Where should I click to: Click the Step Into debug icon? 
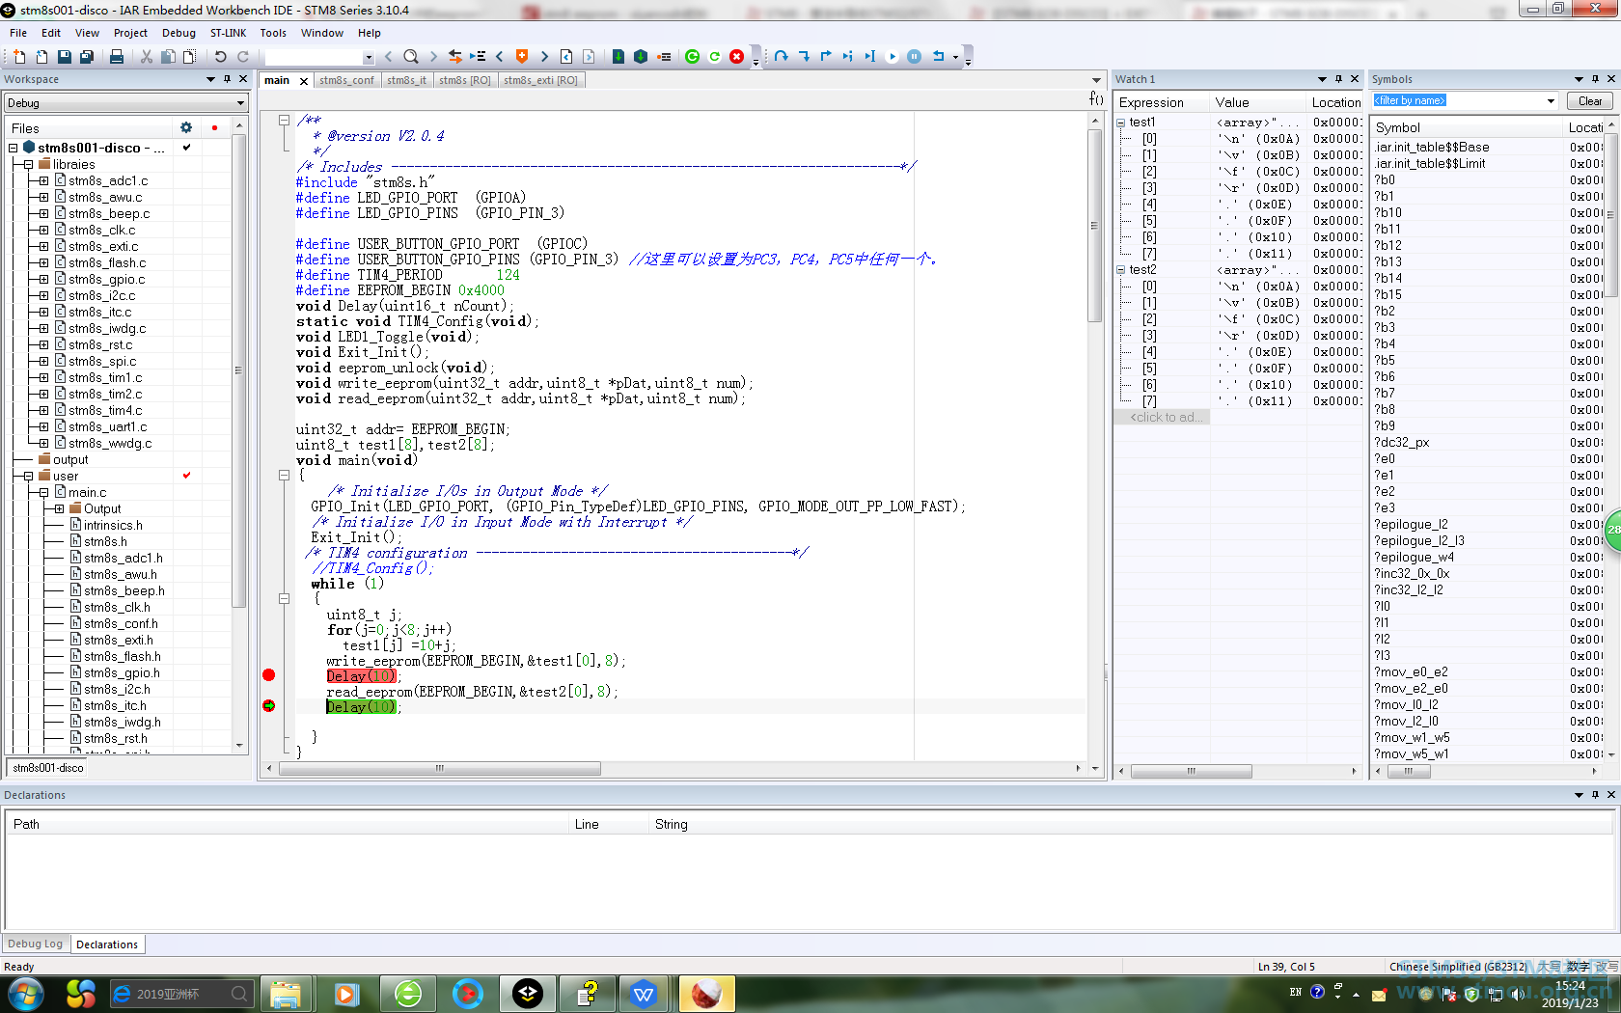(804, 57)
